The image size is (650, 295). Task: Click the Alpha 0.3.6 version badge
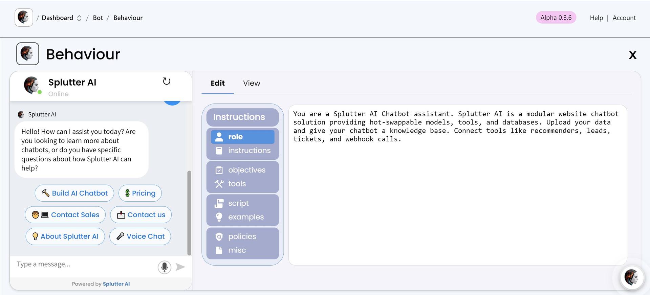tap(556, 18)
